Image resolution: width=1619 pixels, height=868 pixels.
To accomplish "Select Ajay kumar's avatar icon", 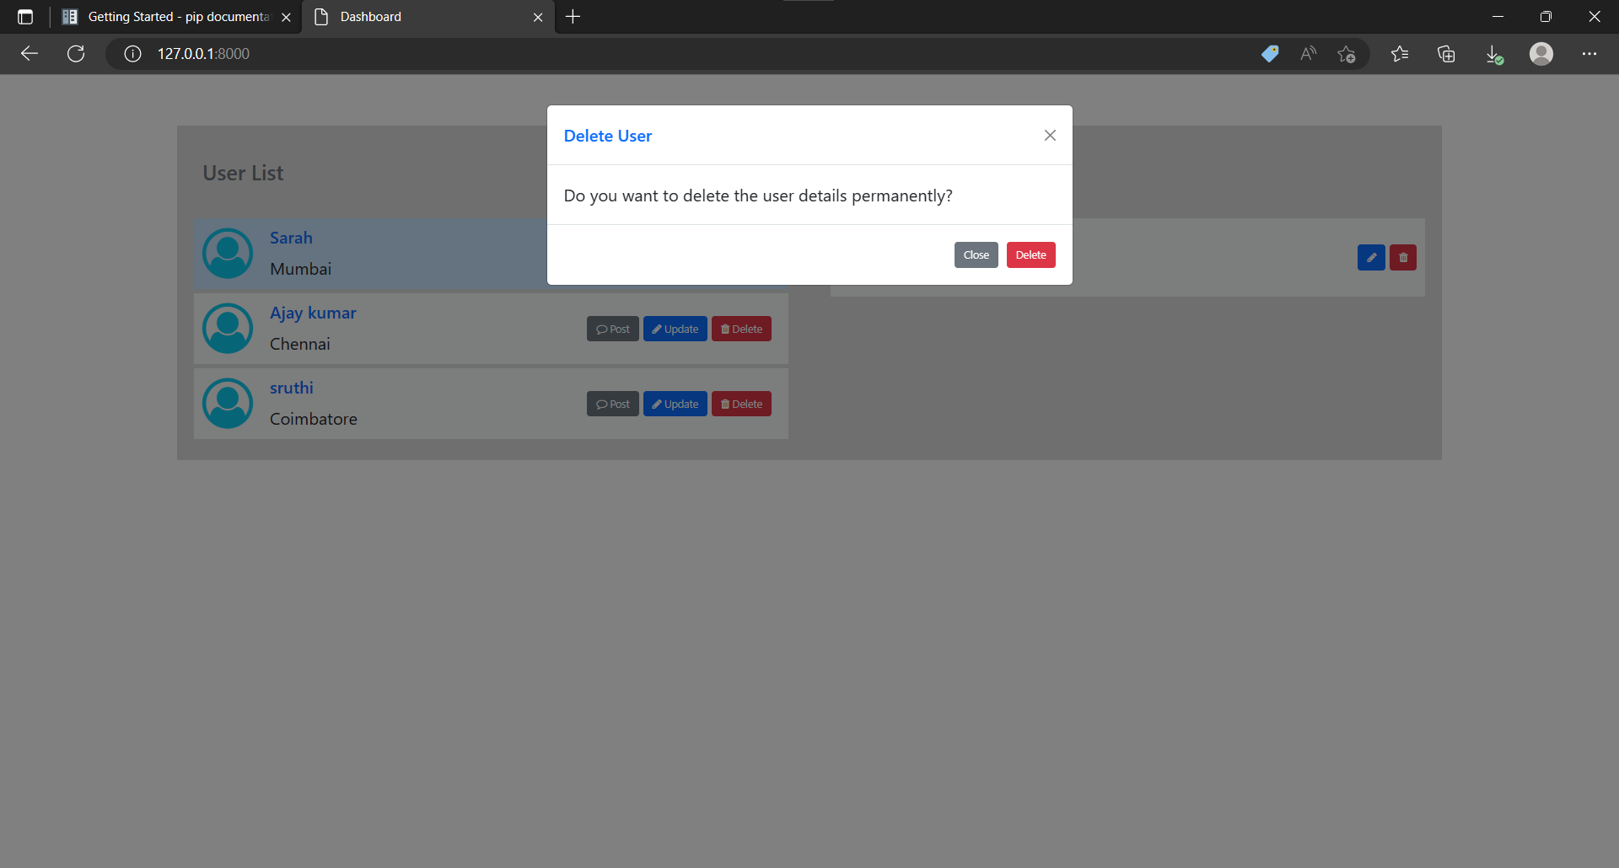I will coord(228,329).
